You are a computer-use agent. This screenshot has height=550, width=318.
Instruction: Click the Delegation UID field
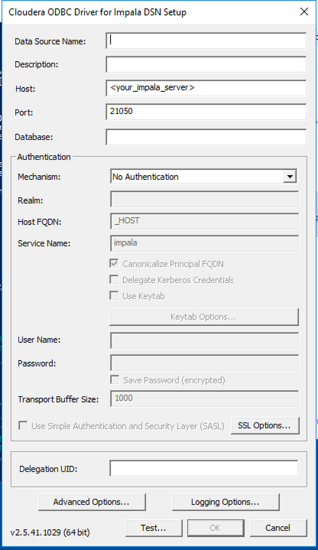[204, 469]
